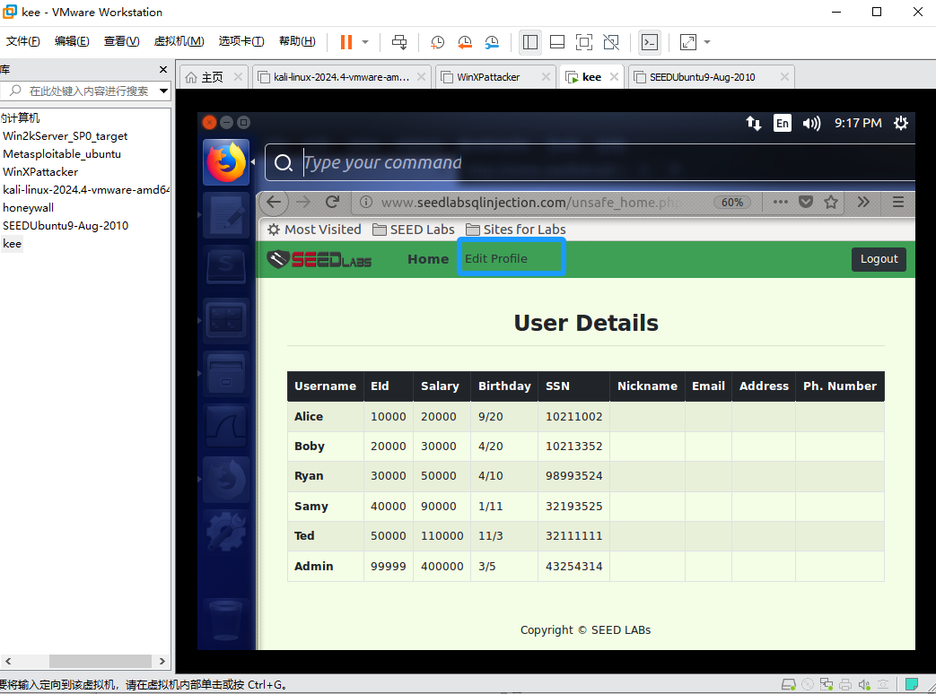Click the library horizontal scrollbar thumb

point(100,661)
